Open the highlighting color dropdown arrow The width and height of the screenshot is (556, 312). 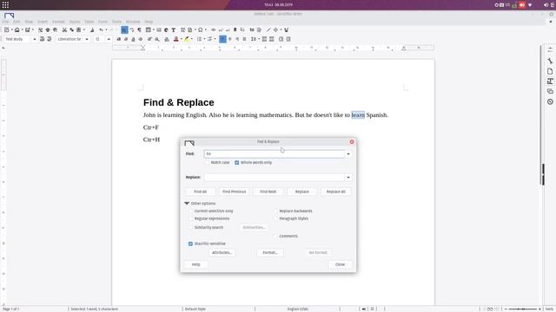pos(192,39)
